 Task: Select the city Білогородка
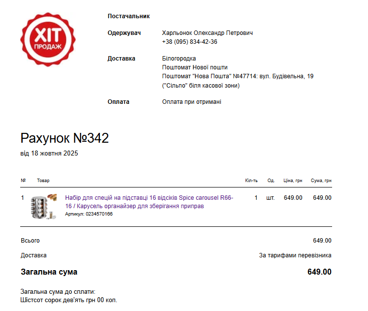point(179,59)
